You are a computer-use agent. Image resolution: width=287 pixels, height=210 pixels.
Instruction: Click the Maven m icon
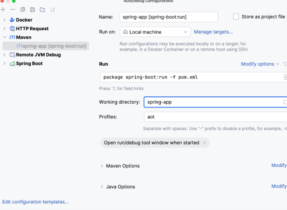[12, 37]
